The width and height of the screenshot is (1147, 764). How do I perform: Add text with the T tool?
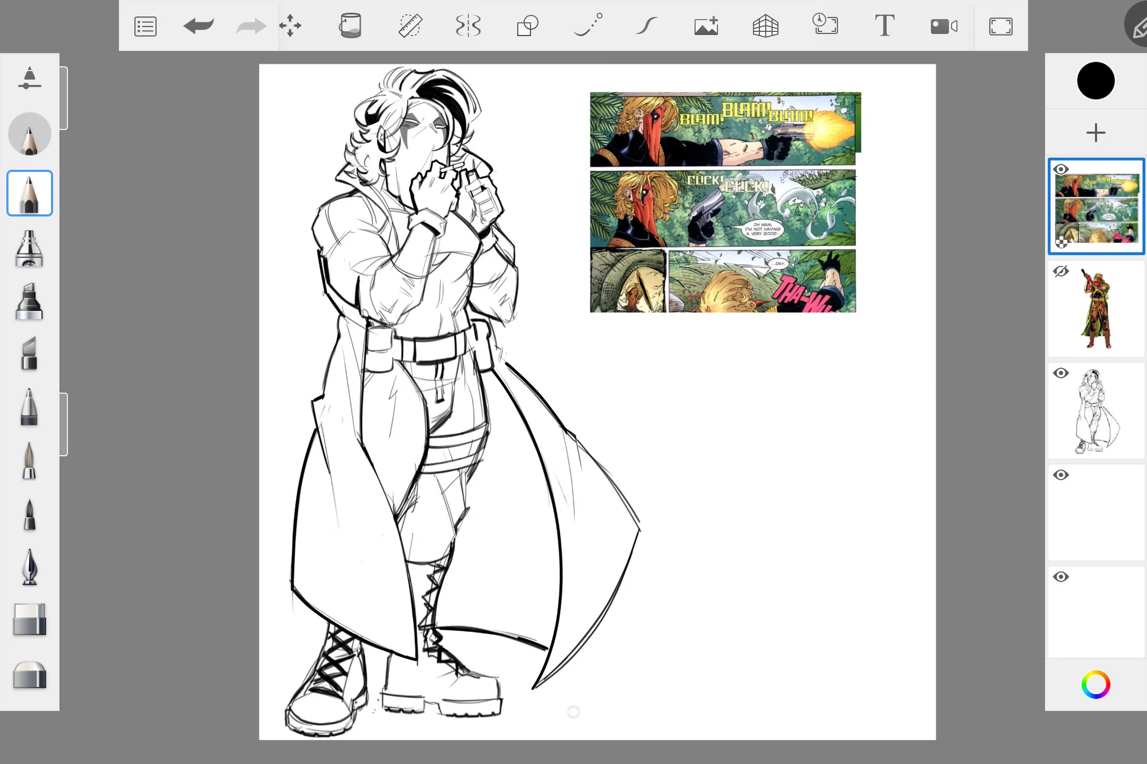tap(884, 26)
